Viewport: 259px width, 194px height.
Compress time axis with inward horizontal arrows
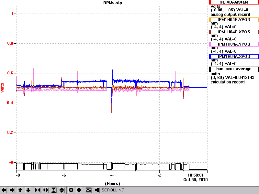pyautogui.click(x=38, y=190)
